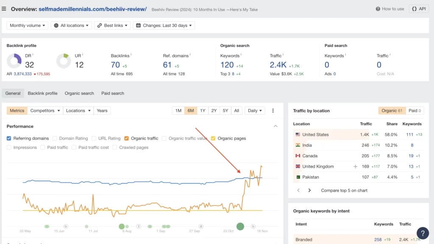This screenshot has height=244, width=434.
Task: Open the chart's three-dot options menu
Action: click(x=273, y=111)
